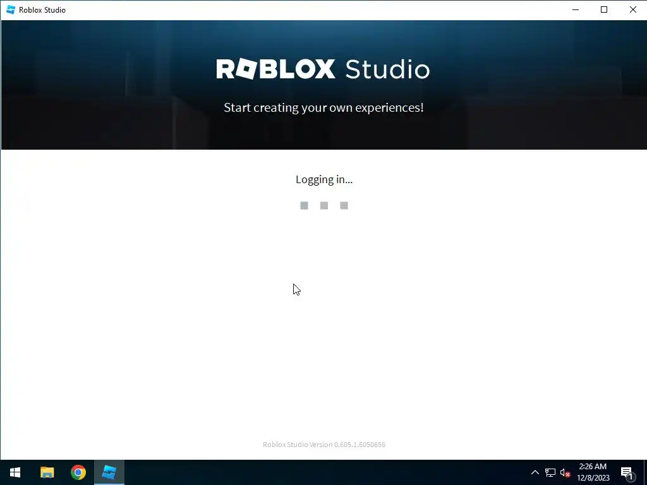Open the network status tray icon
This screenshot has width=647, height=485.
coord(550,472)
